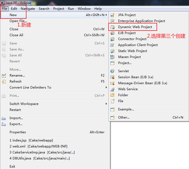The image size is (189, 169).
Task: Click the Static Web Project icon
Action: click(x=112, y=51)
